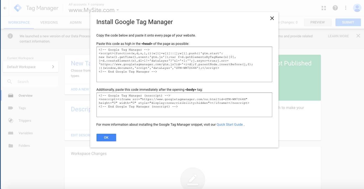Open Triggers in the sidebar
Image resolution: width=364 pixels, height=189 pixels.
(25, 120)
